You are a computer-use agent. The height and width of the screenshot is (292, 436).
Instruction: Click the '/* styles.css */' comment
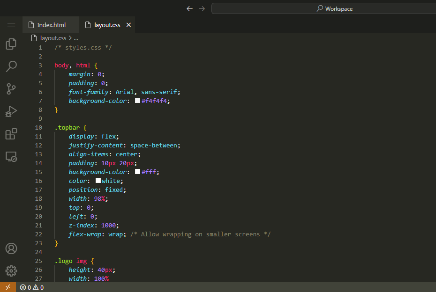[x=83, y=47]
